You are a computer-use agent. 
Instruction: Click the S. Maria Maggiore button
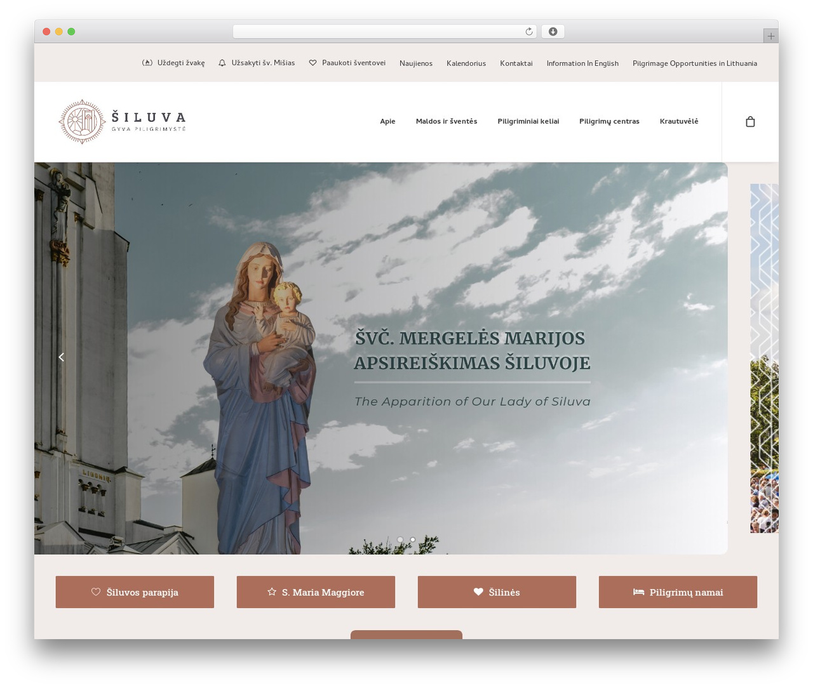pos(316,592)
